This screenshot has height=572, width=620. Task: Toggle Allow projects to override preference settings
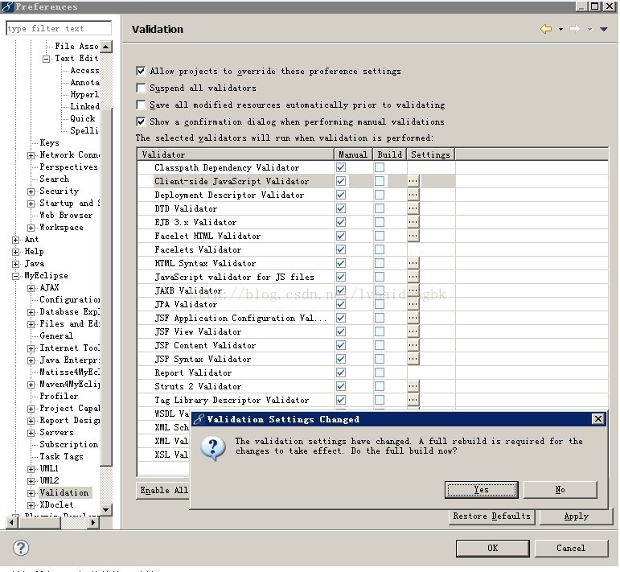[141, 72]
